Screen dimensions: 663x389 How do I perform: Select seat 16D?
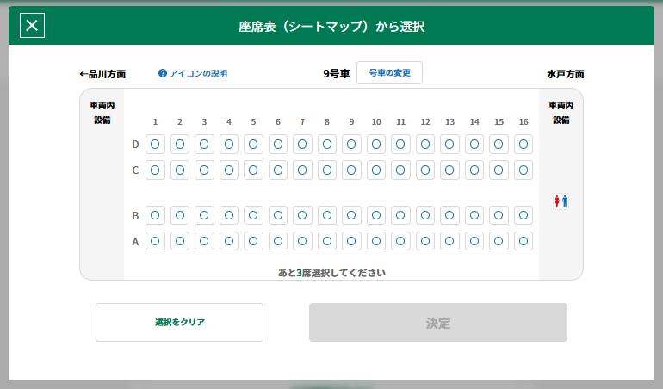[x=524, y=145]
